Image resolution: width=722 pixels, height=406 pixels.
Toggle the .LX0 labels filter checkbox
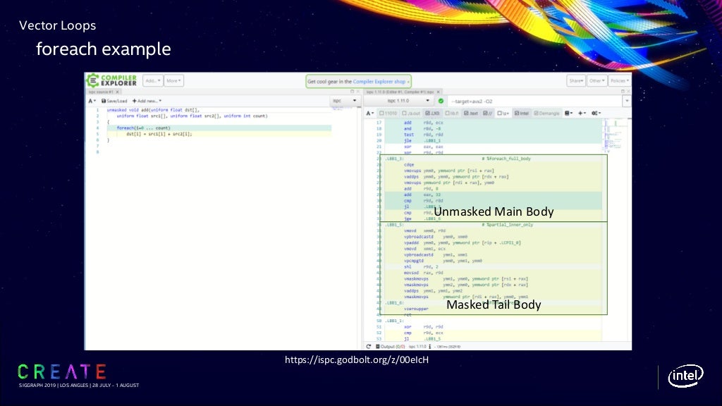click(x=433, y=113)
